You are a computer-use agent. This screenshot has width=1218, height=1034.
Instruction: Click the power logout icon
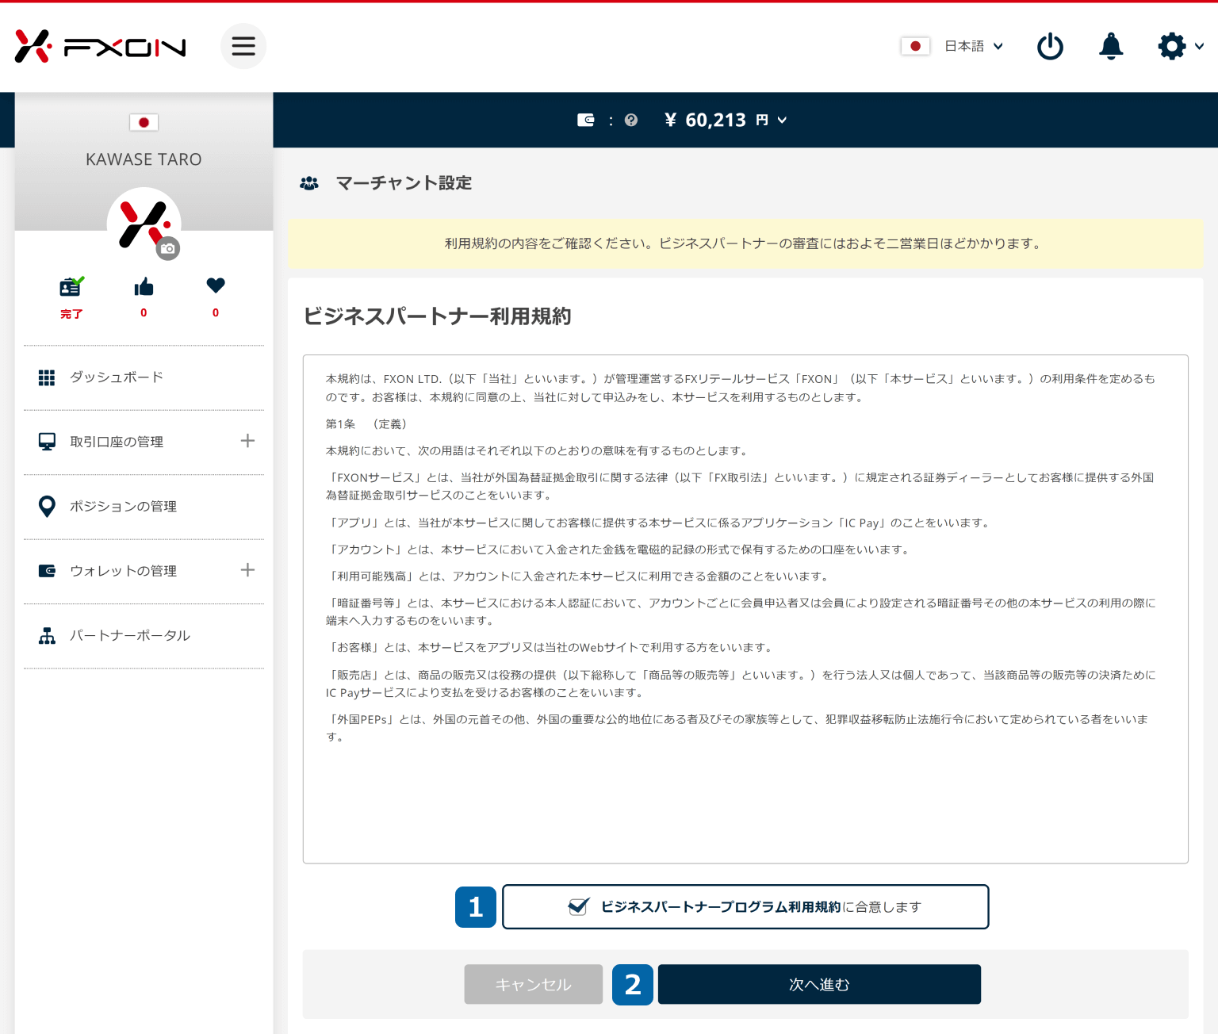tap(1050, 46)
